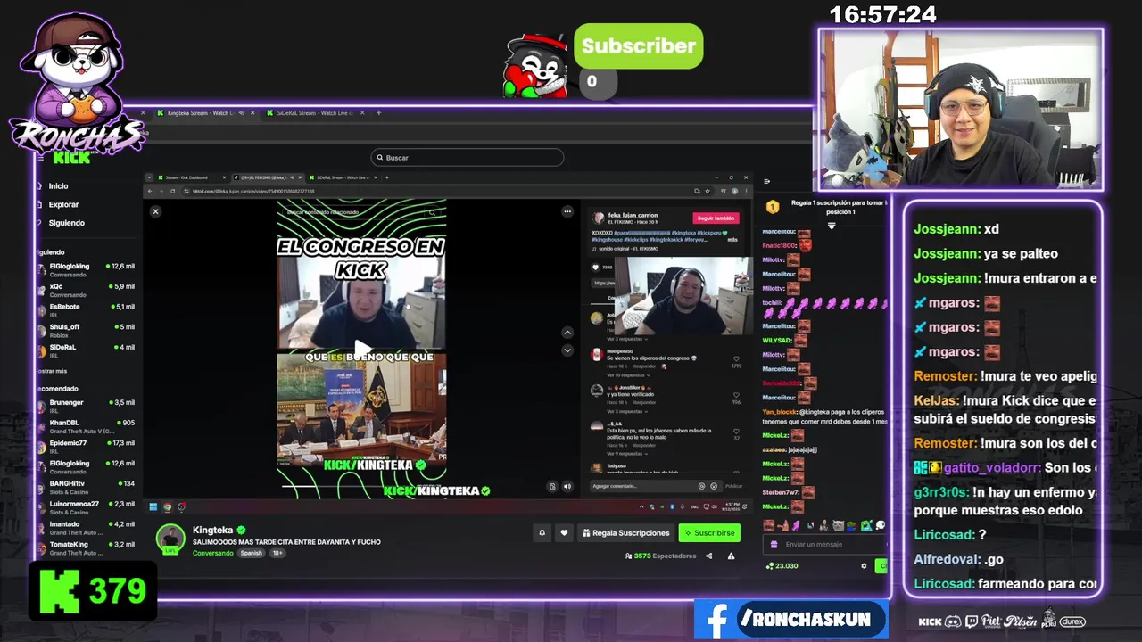Open the Shuls_off channel in the sidebar
Viewport: 1142px width, 642px height.
tap(87, 330)
